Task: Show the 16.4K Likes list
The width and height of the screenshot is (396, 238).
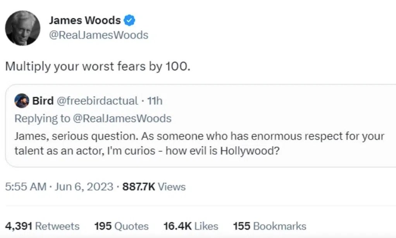Action: click(x=191, y=226)
